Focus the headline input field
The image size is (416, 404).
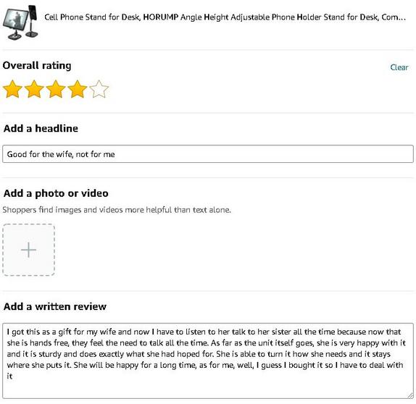pyautogui.click(x=208, y=153)
